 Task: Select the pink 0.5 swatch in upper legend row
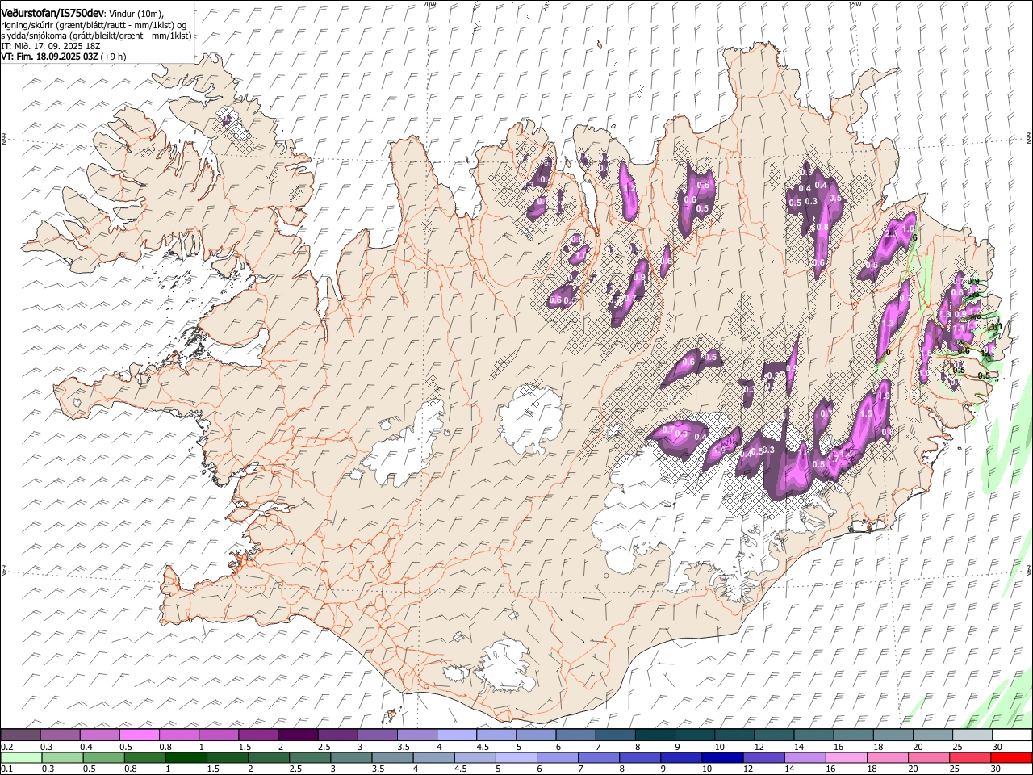[139, 735]
